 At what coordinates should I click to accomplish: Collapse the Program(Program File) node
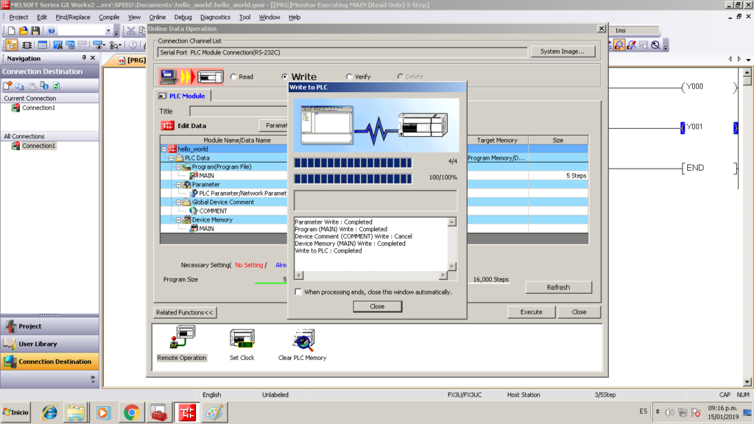coord(178,167)
